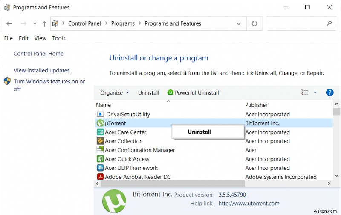341x215 pixels.
Task: Go up one folder level
Action: (44, 24)
